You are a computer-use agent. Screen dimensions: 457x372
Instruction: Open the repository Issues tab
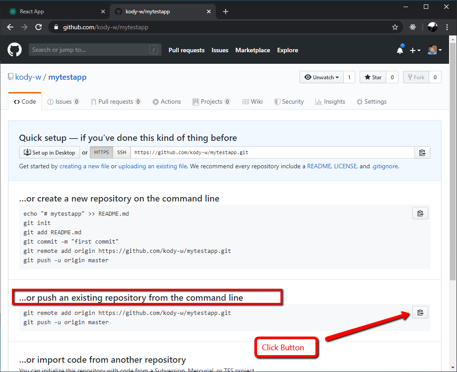[63, 101]
